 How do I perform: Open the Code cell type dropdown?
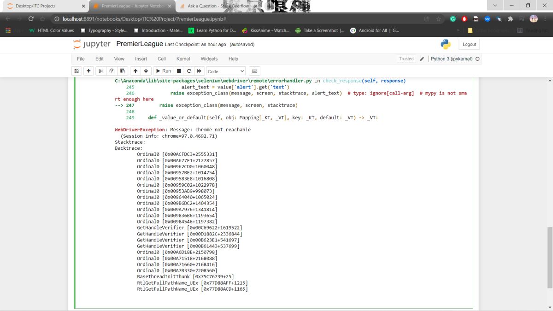coord(226,71)
